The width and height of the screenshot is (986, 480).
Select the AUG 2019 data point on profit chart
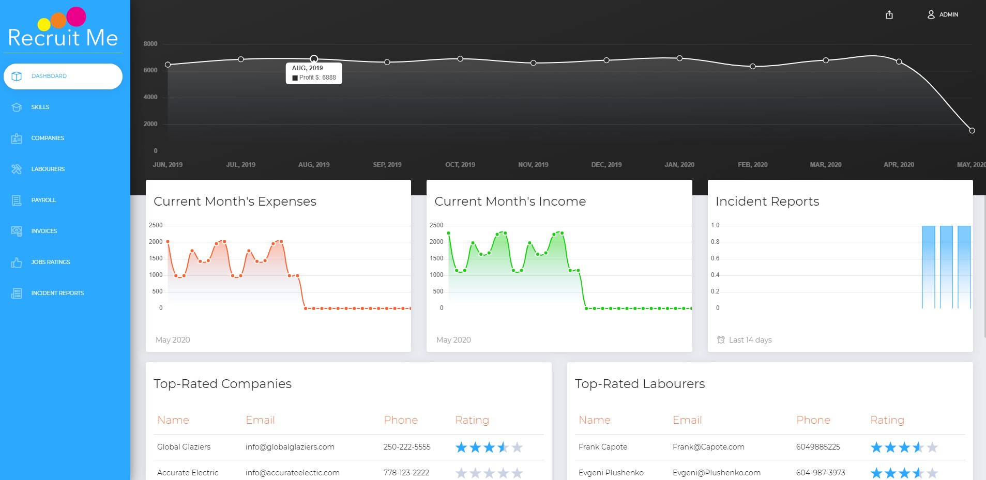(x=314, y=58)
